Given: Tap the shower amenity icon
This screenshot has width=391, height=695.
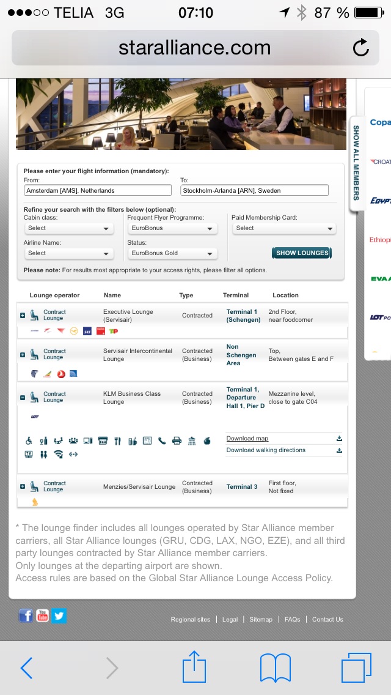Looking at the screenshot, I should (x=192, y=440).
